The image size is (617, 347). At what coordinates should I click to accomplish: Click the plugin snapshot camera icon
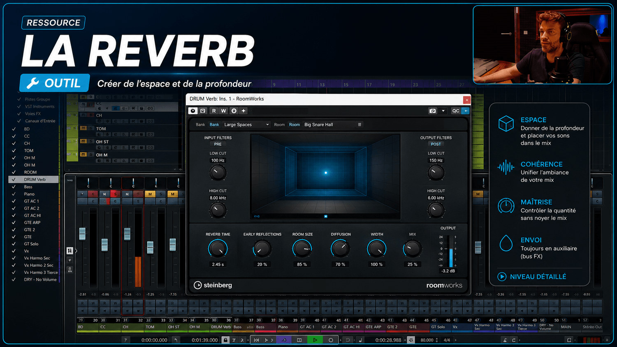[432, 111]
